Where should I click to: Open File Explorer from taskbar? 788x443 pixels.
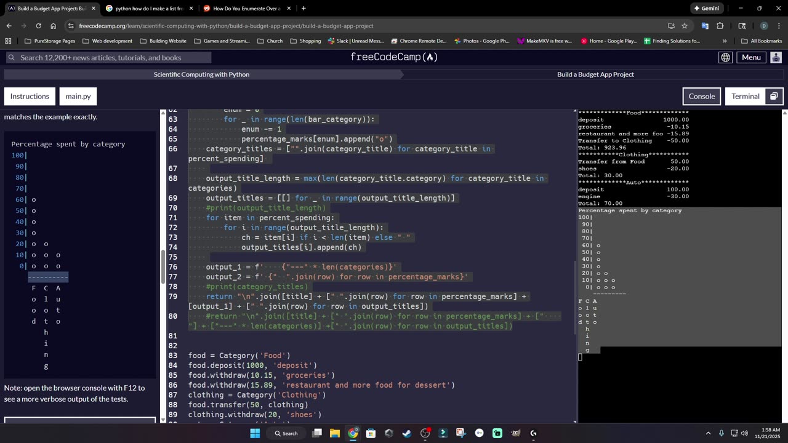tap(335, 433)
